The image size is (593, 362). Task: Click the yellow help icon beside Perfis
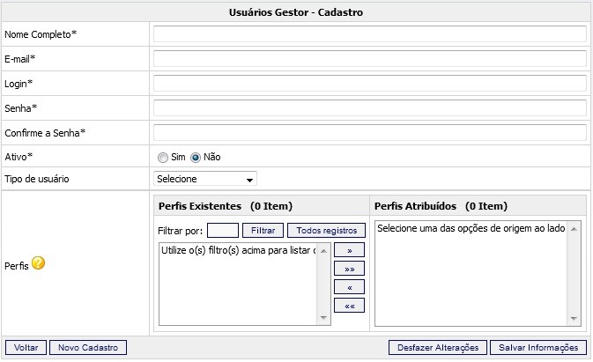point(38,263)
